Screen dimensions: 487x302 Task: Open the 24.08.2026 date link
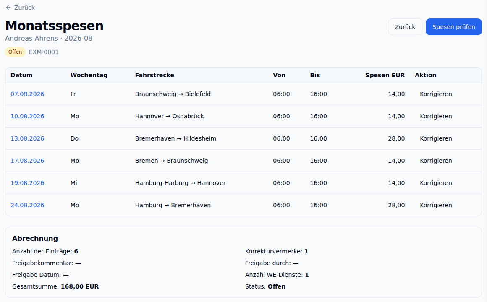click(x=27, y=205)
